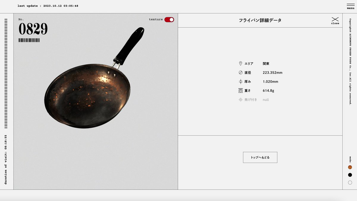Viewport: 357px width, 201px height.
Task: Select the black mode swatch
Action: tap(350, 175)
